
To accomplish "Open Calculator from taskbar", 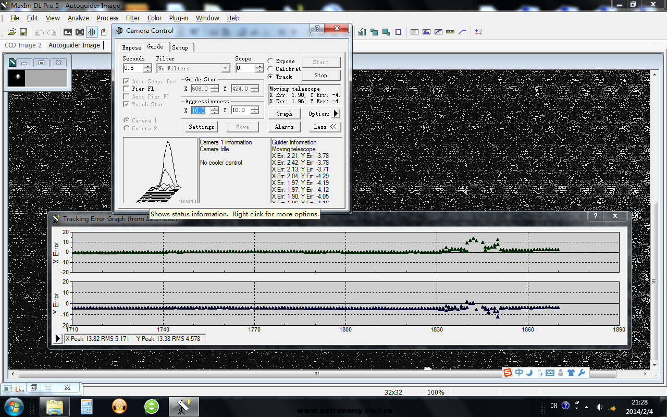I will pyautogui.click(x=87, y=407).
